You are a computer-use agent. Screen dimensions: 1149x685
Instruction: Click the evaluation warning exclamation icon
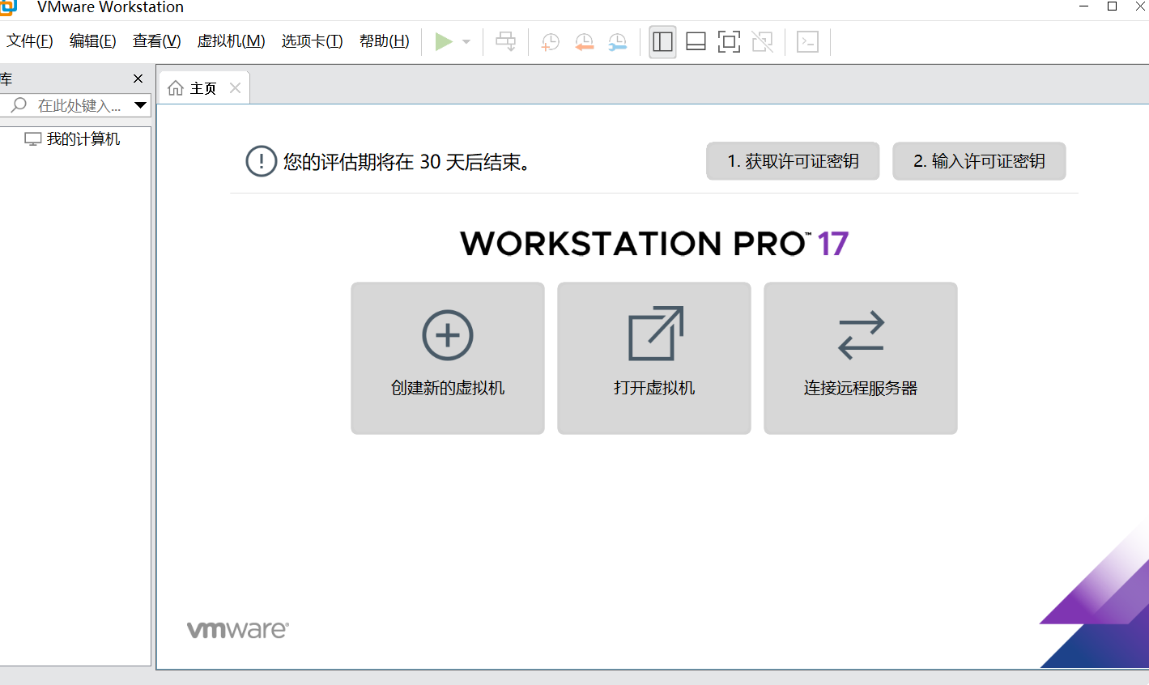click(x=261, y=161)
